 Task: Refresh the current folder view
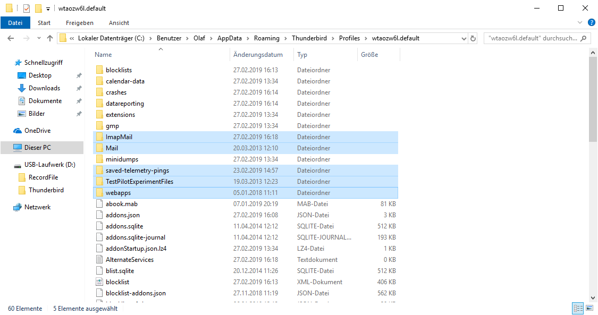[x=473, y=38]
